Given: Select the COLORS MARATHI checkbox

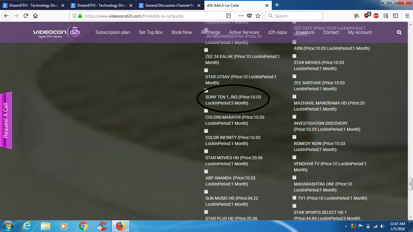Looking at the screenshot, I should pos(206,111).
